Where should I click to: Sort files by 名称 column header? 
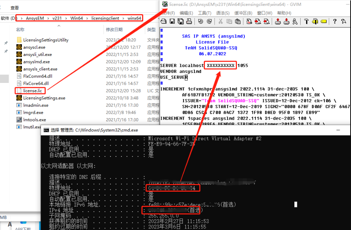point(20,30)
